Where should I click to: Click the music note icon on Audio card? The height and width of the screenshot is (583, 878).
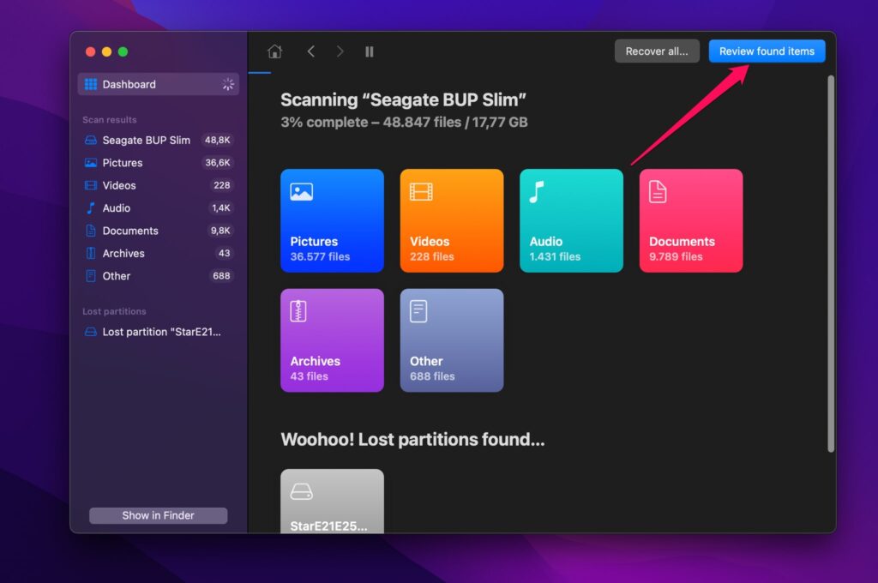point(537,192)
